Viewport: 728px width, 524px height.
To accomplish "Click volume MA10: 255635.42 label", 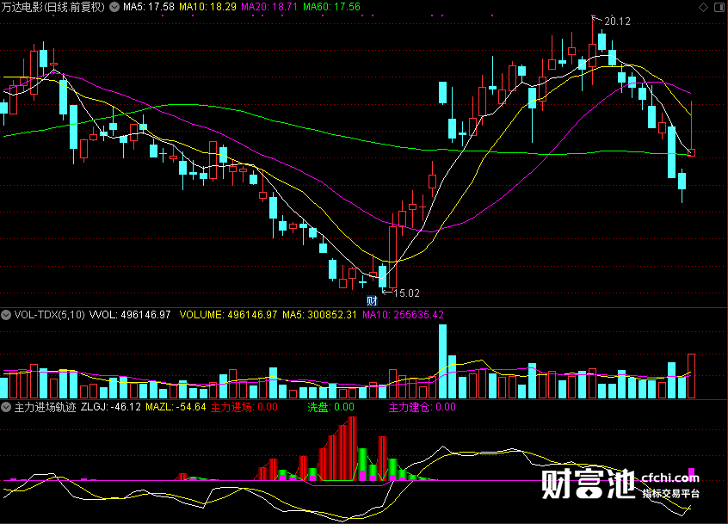I will pos(403,315).
